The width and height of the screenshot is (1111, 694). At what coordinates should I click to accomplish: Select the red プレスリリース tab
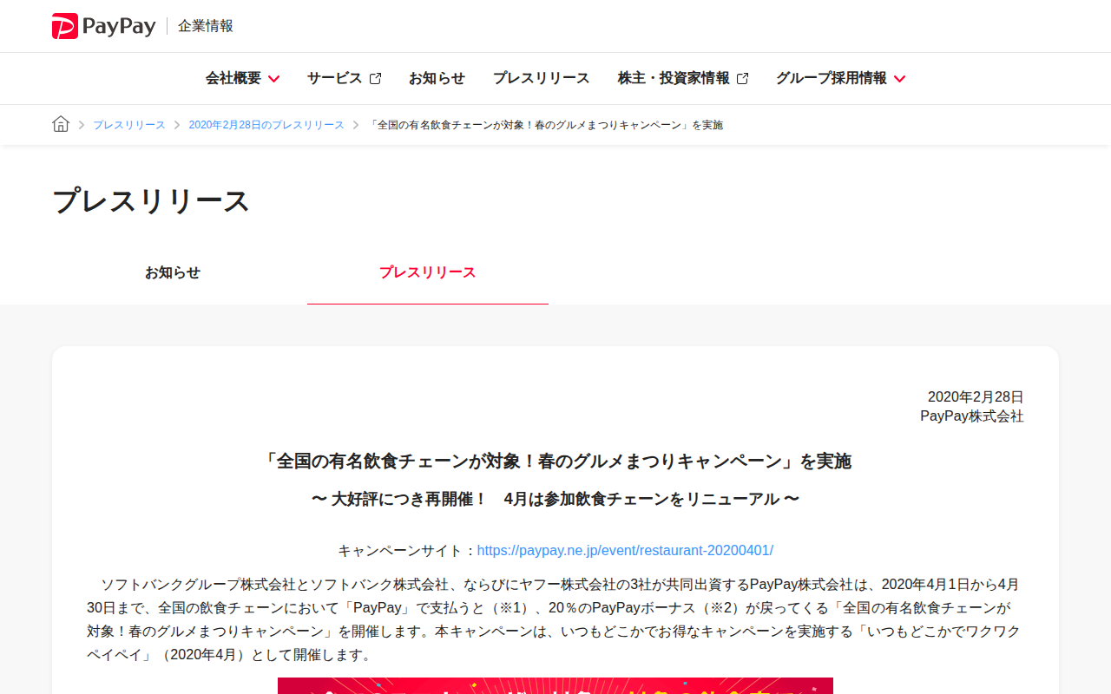point(428,272)
